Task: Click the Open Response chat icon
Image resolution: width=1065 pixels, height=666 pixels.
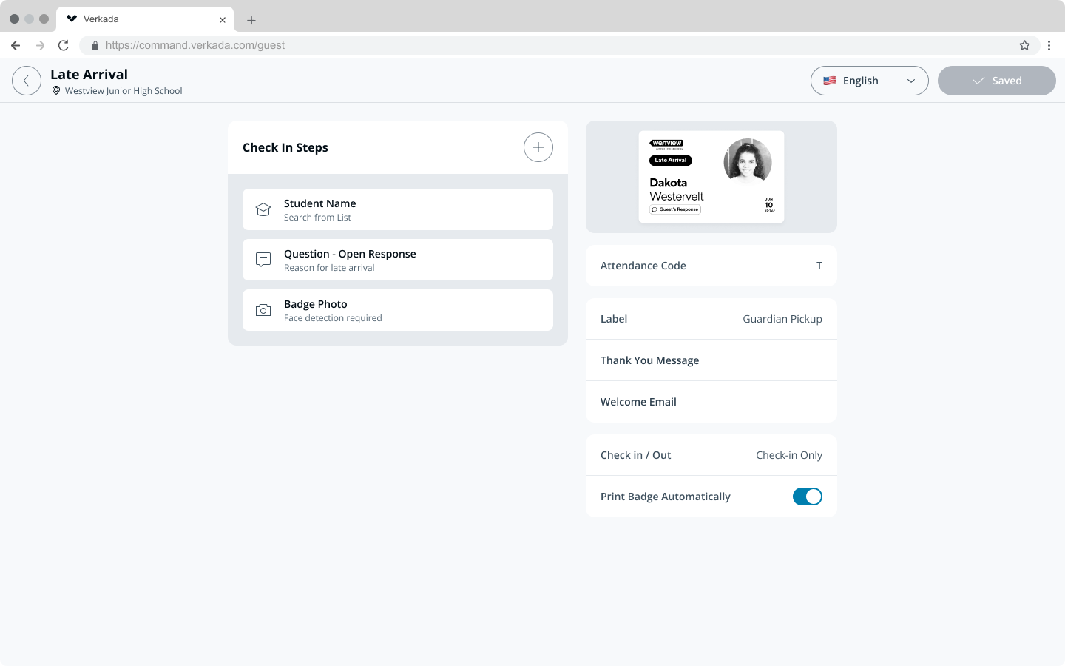Action: [263, 260]
